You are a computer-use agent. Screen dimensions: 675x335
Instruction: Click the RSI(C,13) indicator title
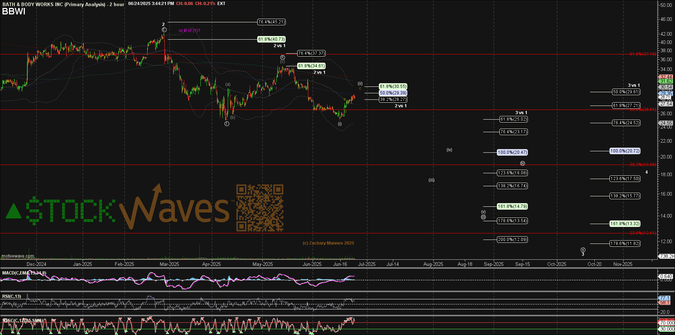[12, 296]
